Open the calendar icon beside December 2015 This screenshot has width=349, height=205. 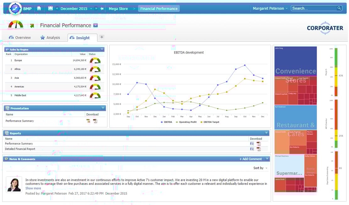tap(50, 8)
